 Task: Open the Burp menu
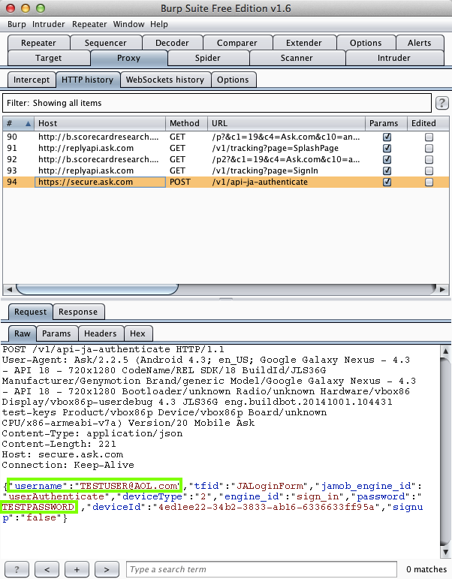pyautogui.click(x=17, y=24)
